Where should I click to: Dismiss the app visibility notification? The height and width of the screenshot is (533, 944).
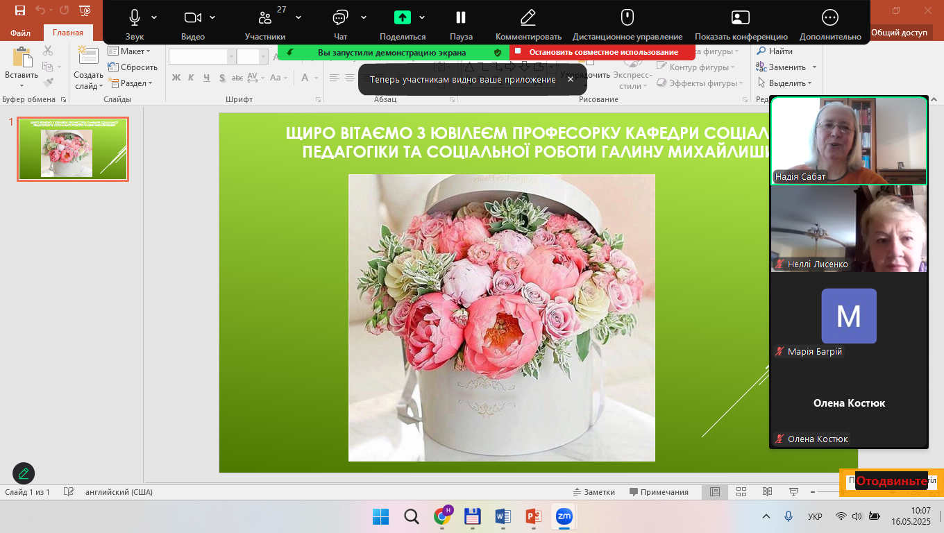[571, 79]
